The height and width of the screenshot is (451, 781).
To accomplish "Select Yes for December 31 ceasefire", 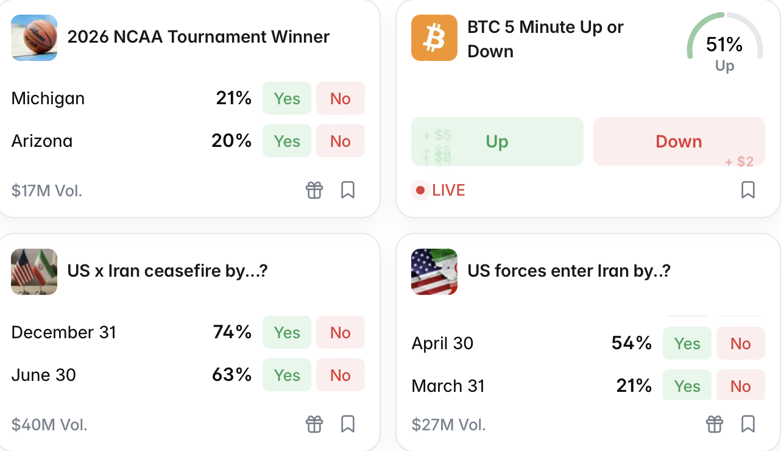I will [x=286, y=332].
